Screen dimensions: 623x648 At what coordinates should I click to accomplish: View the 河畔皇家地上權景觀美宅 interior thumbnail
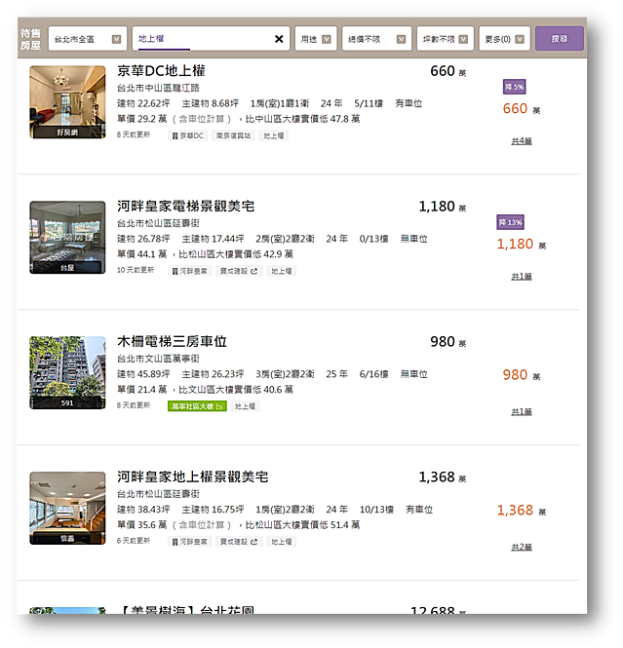pos(67,508)
